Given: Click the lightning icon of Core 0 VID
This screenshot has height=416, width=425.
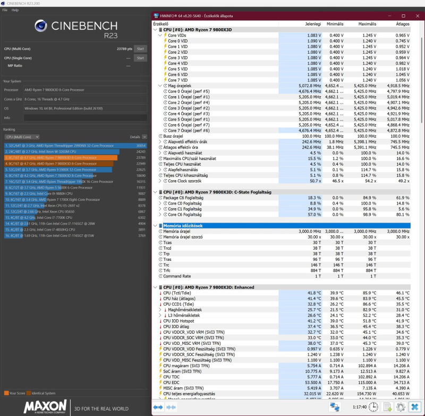Looking at the screenshot, I should 165,41.
